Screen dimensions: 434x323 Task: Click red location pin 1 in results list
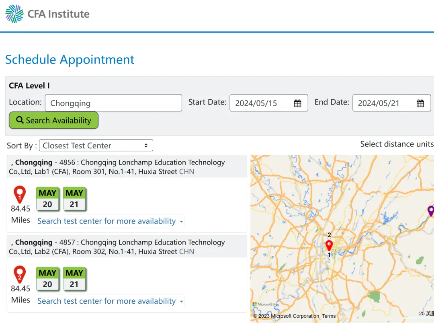pyautogui.click(x=20, y=194)
